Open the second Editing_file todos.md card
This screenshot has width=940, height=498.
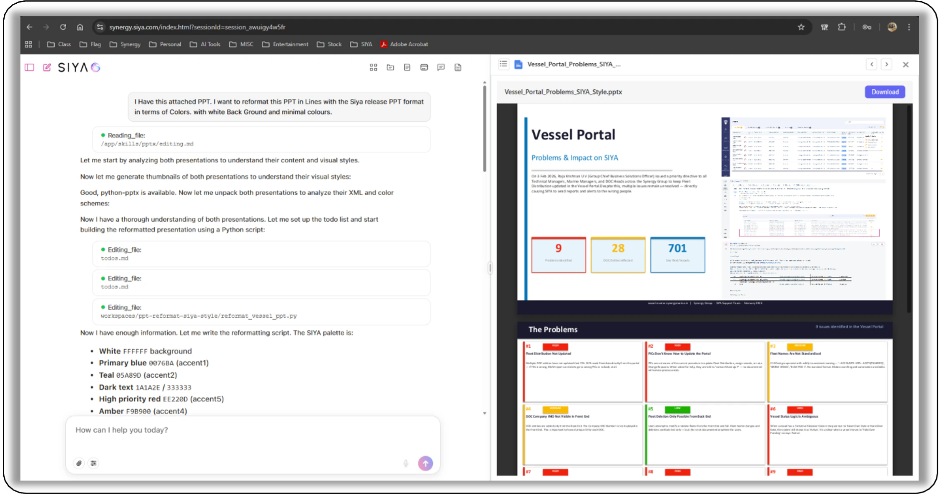pyautogui.click(x=261, y=283)
